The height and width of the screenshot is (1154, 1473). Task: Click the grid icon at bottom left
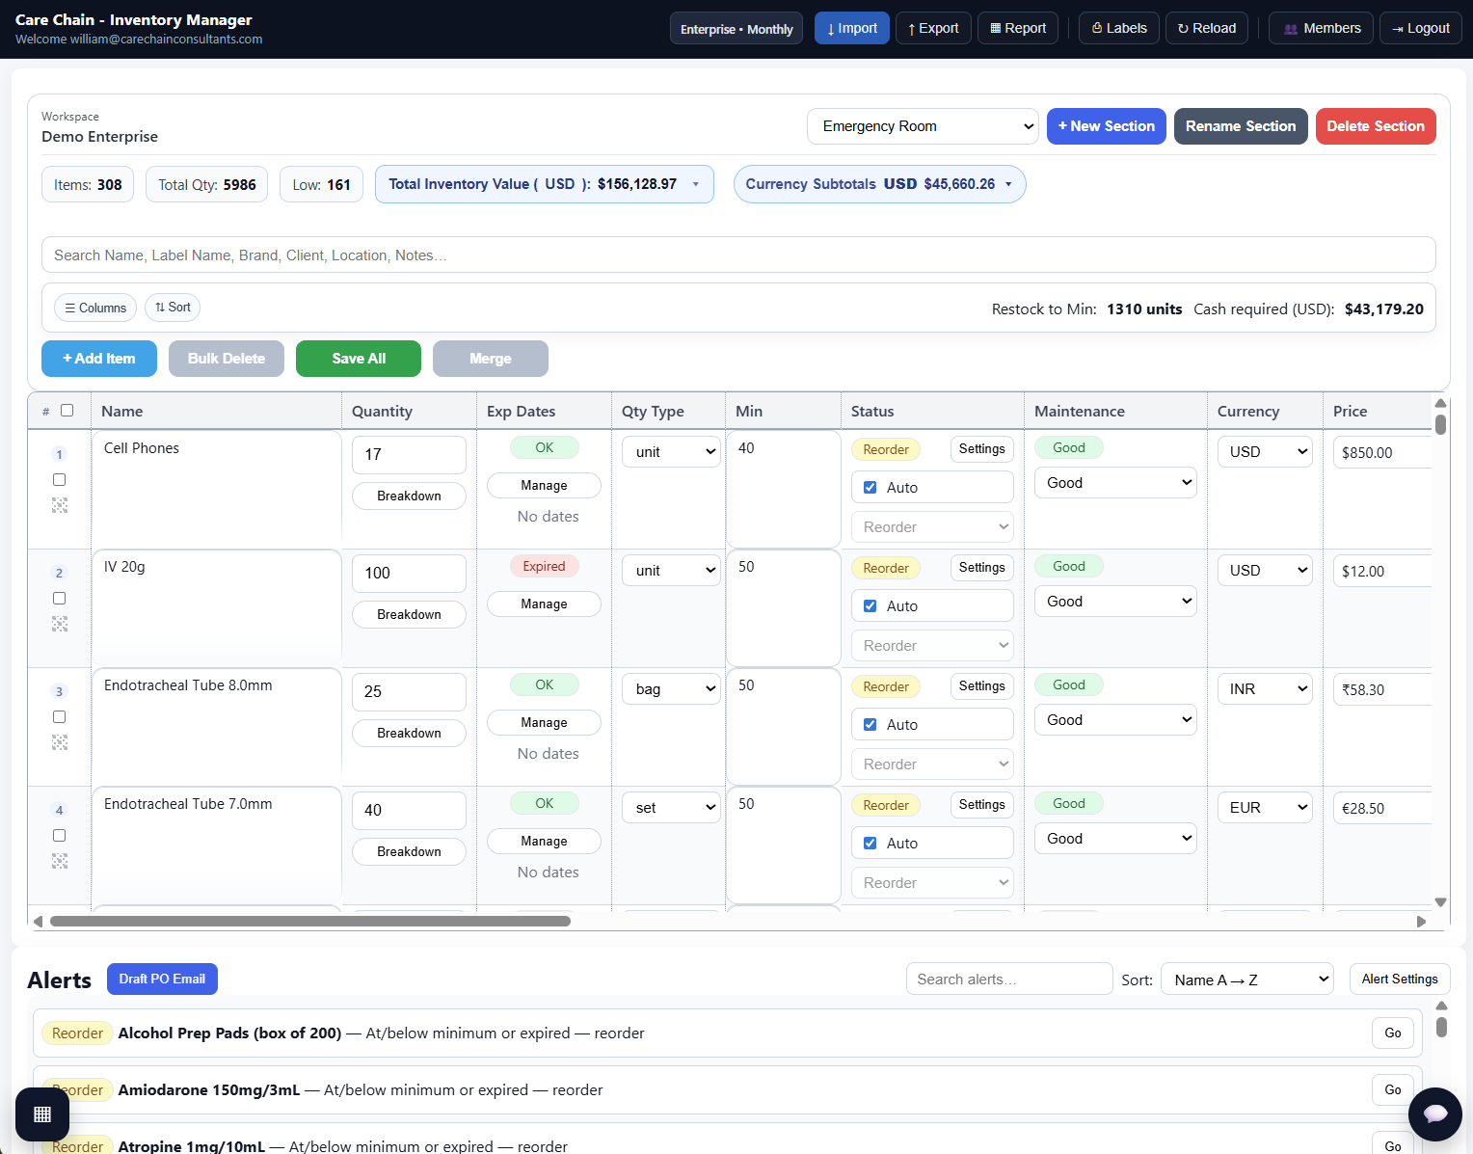coord(42,1114)
